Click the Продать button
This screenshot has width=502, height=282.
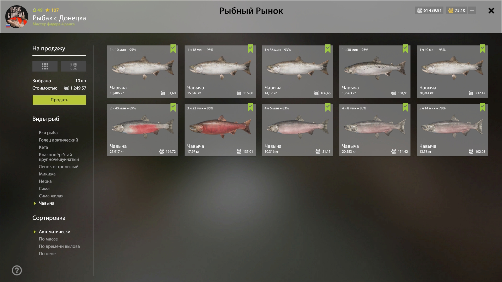coord(59,100)
